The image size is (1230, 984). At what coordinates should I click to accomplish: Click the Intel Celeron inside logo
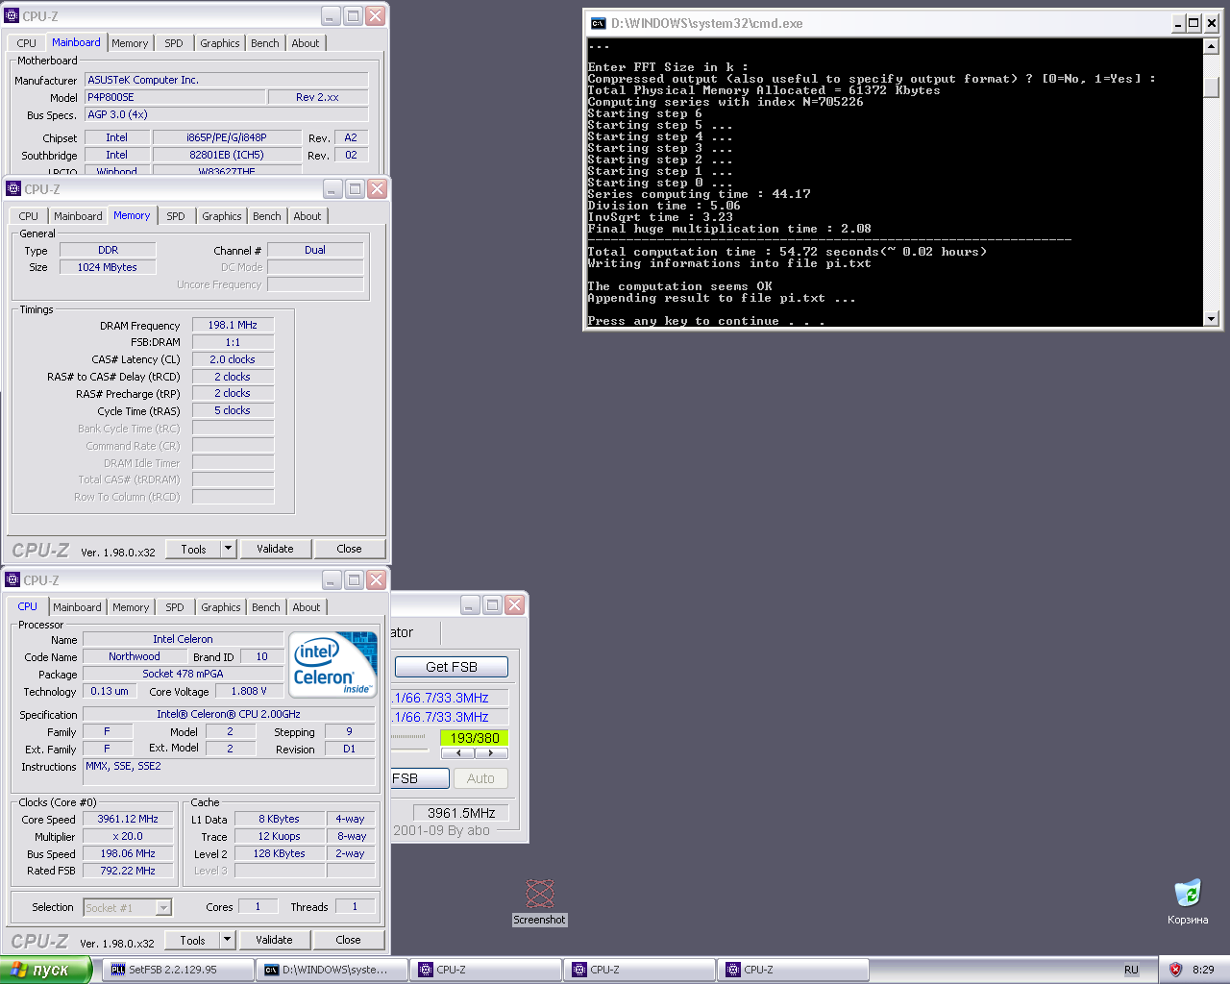(x=332, y=664)
